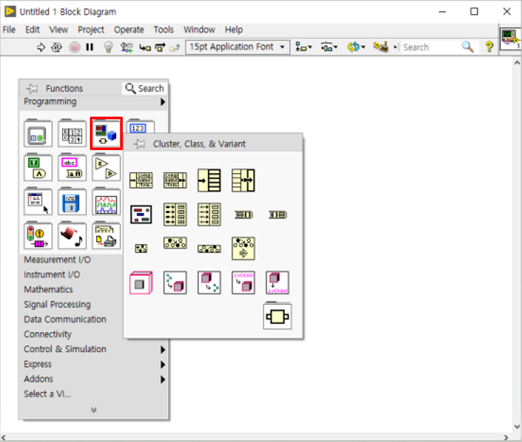The width and height of the screenshot is (522, 442).
Task: Open the File I/O subpalette
Action: coord(72,201)
